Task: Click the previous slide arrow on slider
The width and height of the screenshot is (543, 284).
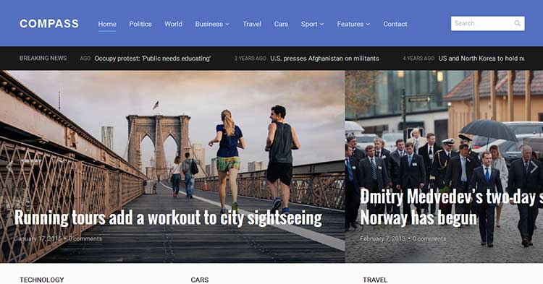Action: [9, 167]
